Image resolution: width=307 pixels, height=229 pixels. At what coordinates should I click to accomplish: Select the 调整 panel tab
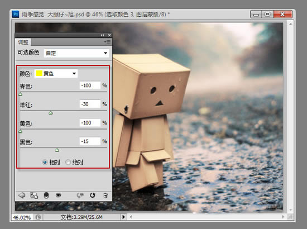(x=23, y=42)
